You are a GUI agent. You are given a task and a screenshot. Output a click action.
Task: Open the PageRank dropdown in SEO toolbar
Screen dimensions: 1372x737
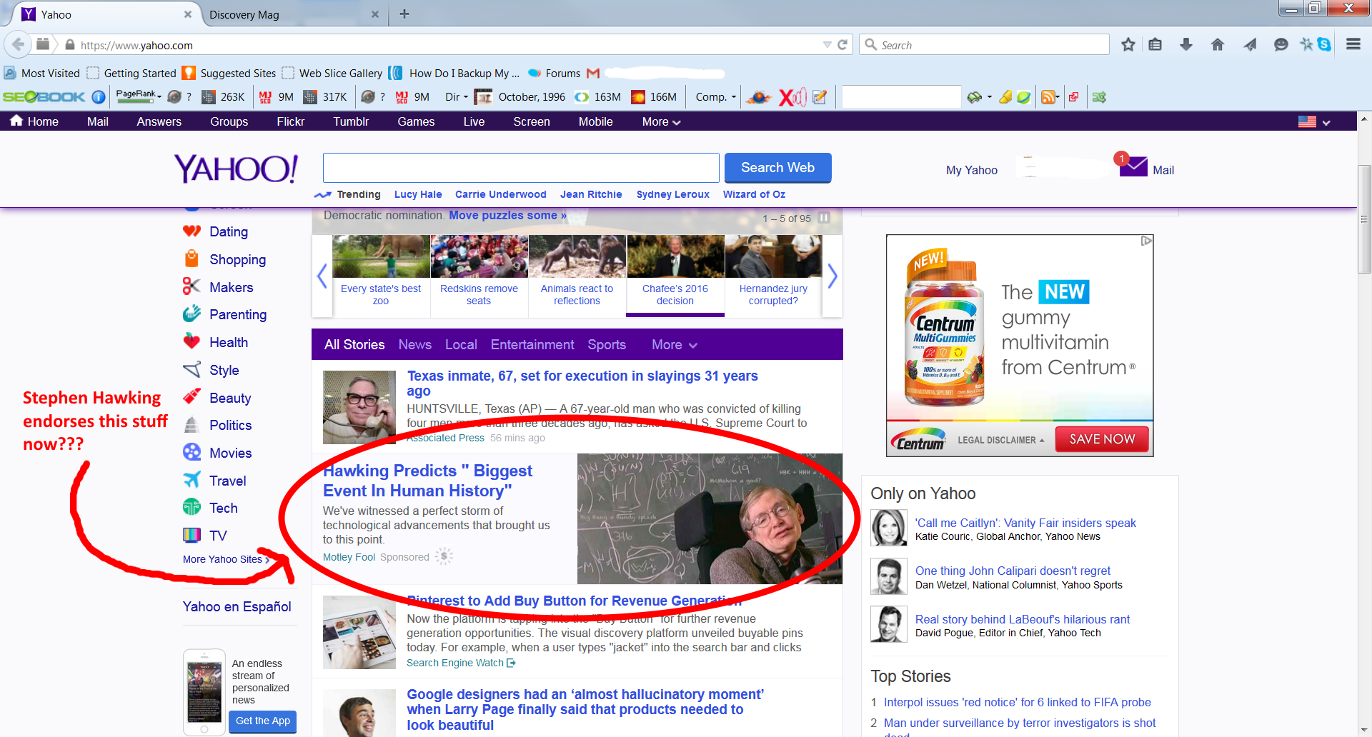[139, 95]
